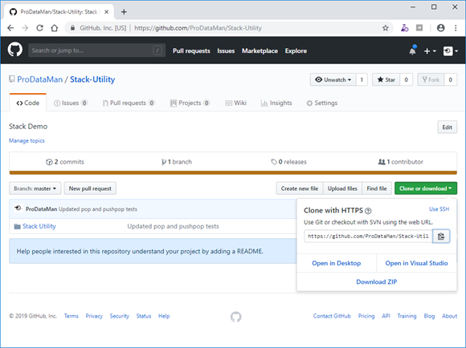
Task: Click the Fork button
Action: point(431,79)
